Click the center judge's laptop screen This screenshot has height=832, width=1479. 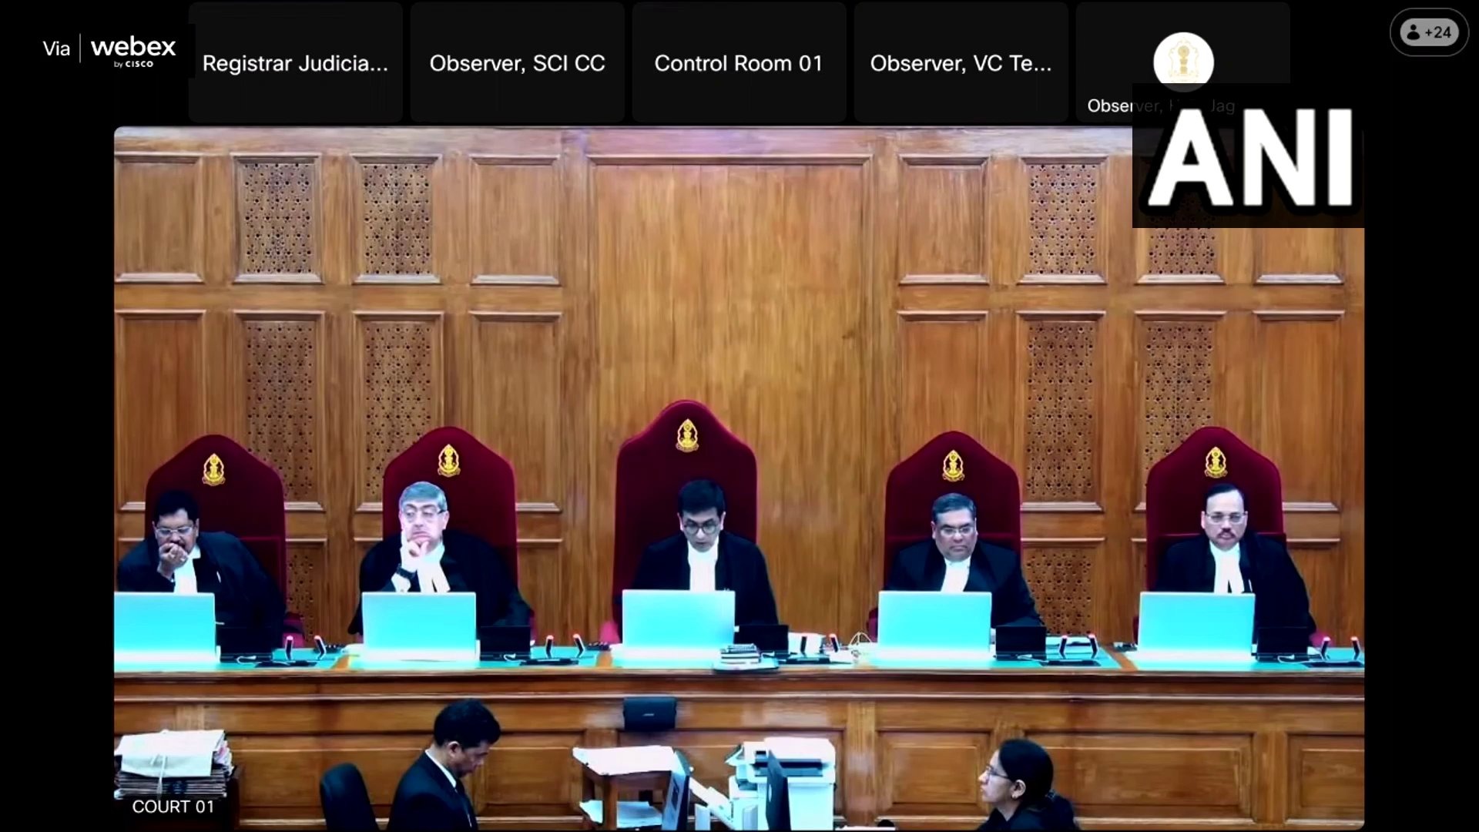click(x=678, y=619)
